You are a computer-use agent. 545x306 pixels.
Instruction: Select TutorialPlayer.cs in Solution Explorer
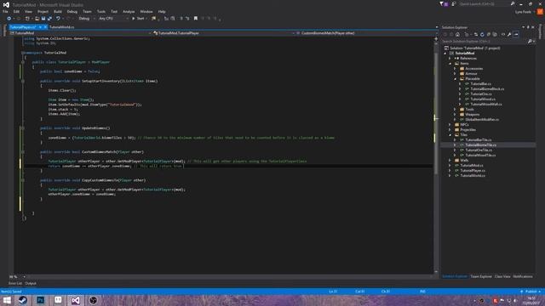point(473,171)
